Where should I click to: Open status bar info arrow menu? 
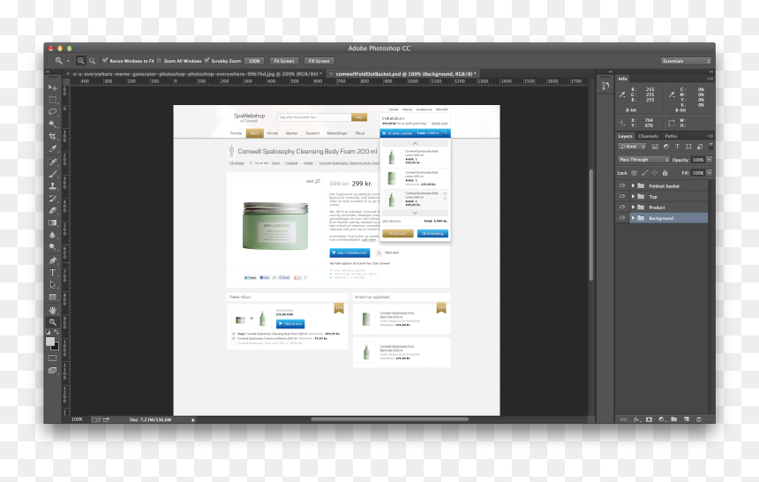click(x=192, y=420)
